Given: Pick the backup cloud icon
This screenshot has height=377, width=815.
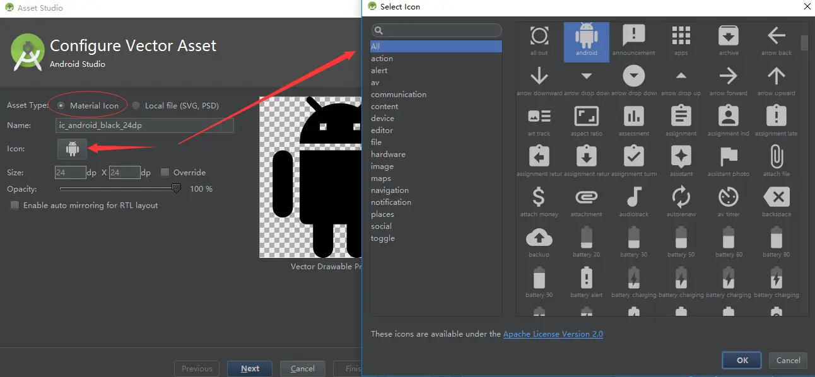Looking at the screenshot, I should tap(539, 238).
